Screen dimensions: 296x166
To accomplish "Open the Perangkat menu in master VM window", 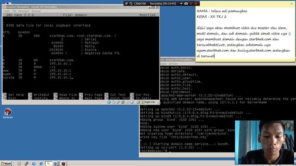I will coord(24,11).
